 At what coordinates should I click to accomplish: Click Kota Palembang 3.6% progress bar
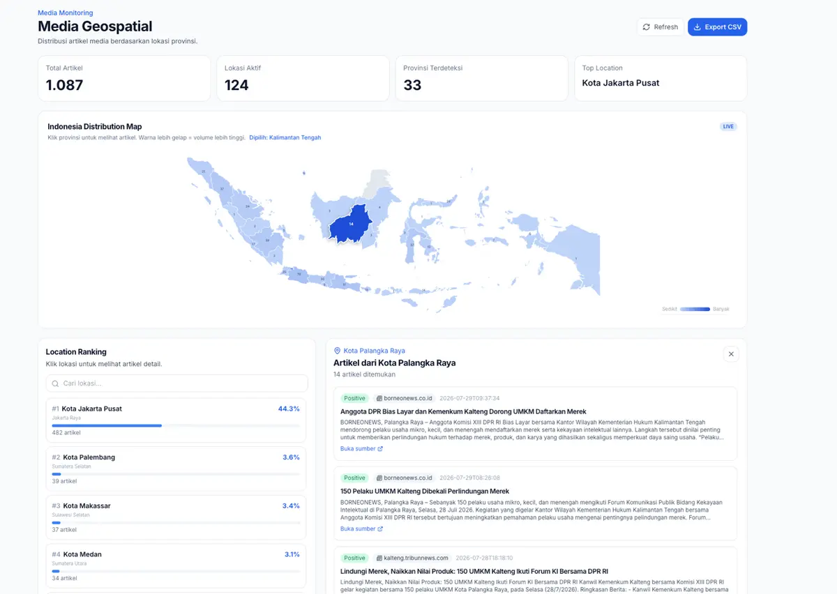click(x=176, y=474)
